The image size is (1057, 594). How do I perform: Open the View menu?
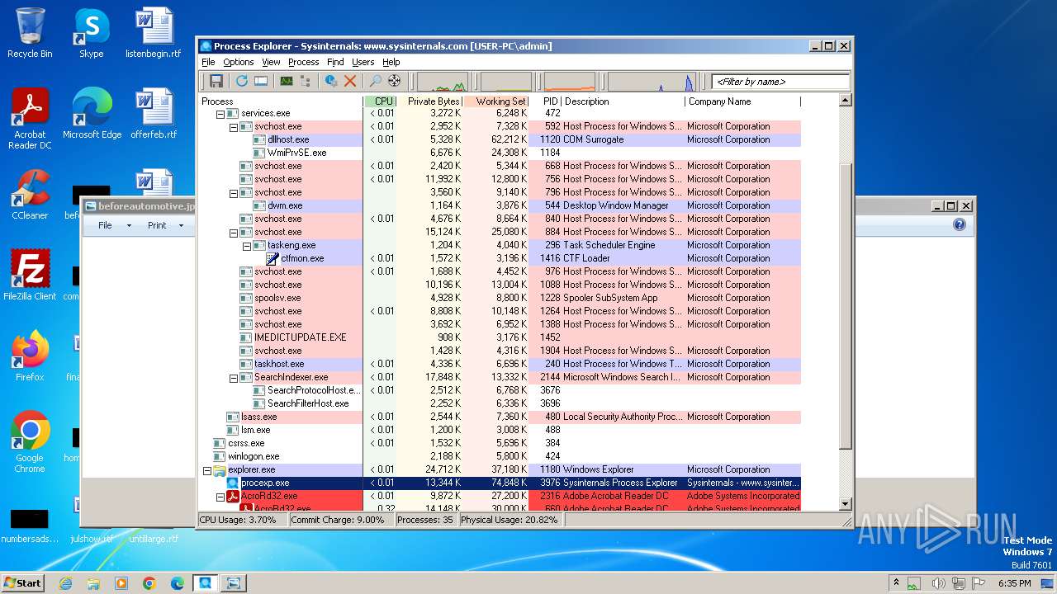coord(271,62)
